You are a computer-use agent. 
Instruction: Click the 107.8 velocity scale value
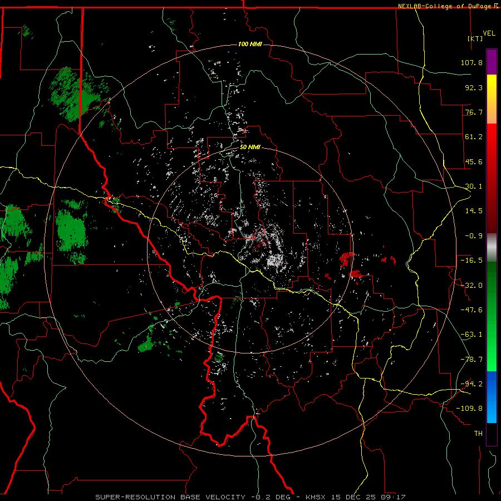click(471, 62)
